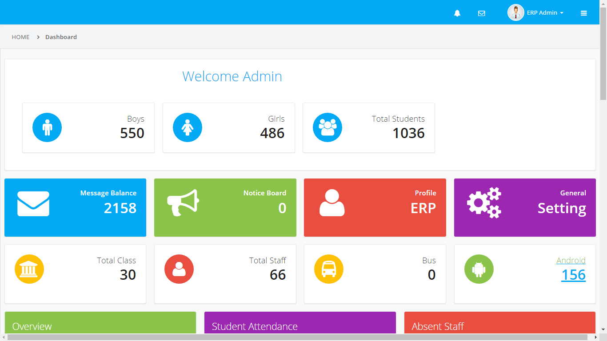Go to HOME breadcrumb link
Image resolution: width=607 pixels, height=341 pixels.
[20, 37]
